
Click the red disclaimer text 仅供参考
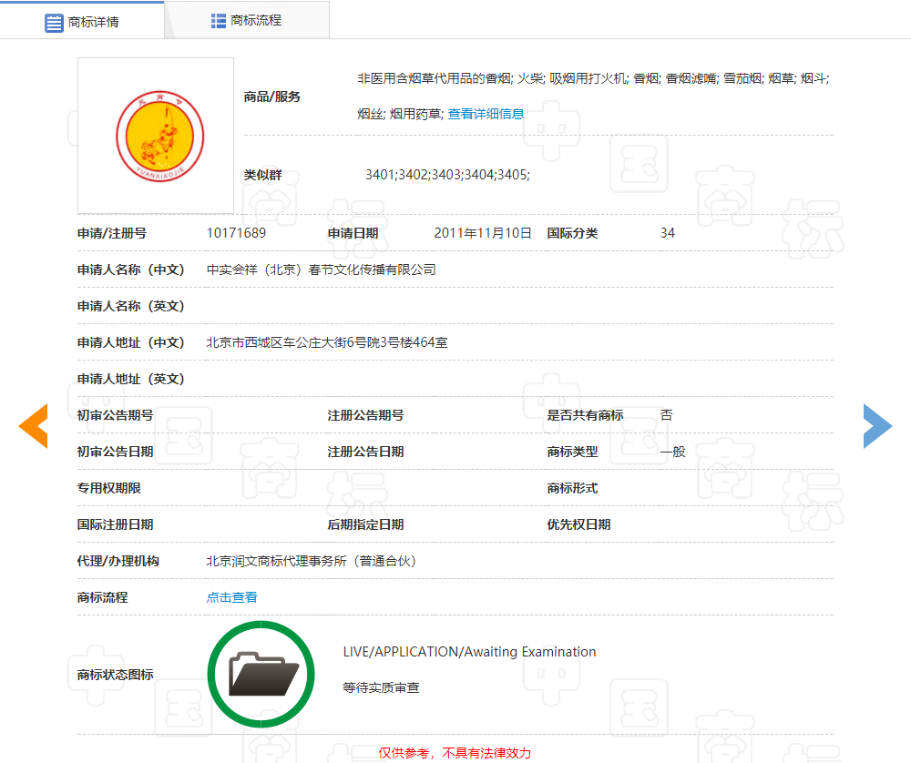454,753
